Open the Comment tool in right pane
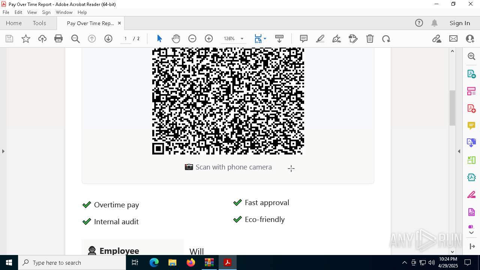 471,126
